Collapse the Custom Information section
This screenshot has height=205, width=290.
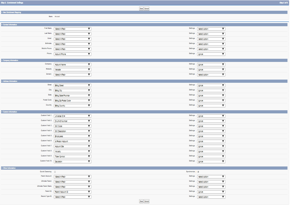coord(2,112)
